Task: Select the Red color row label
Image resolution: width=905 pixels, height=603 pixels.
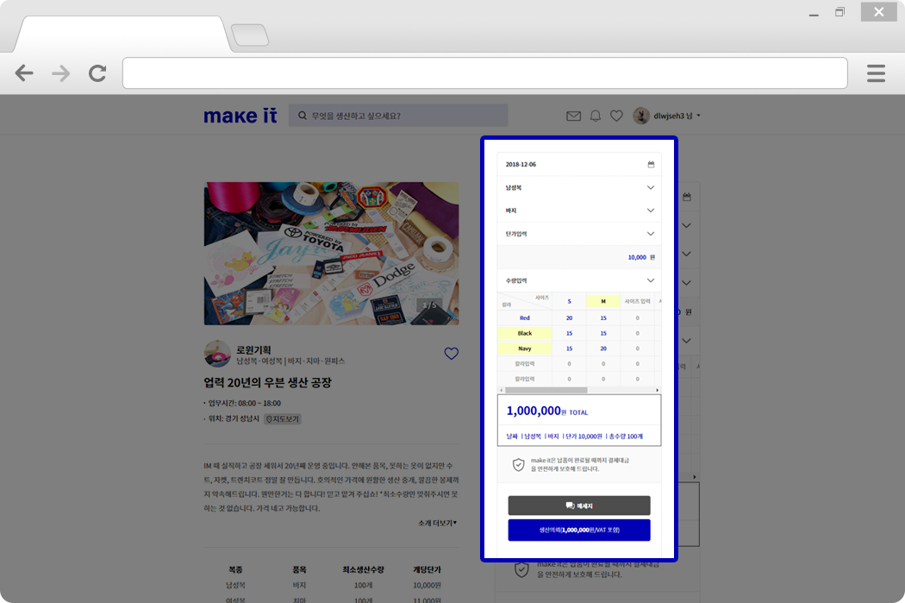Action: tap(525, 318)
